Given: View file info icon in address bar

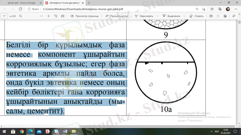Looking at the screenshot, I should click(x=29, y=9).
